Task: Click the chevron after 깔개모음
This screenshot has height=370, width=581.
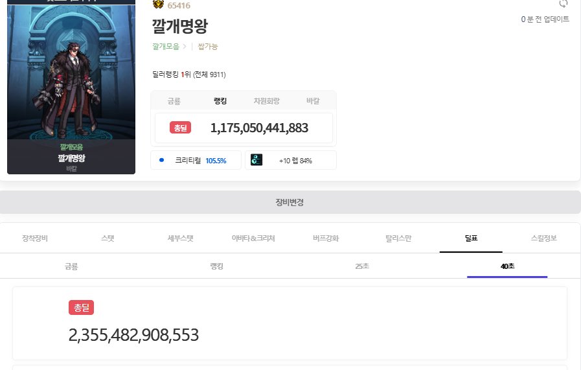Action: (185, 47)
